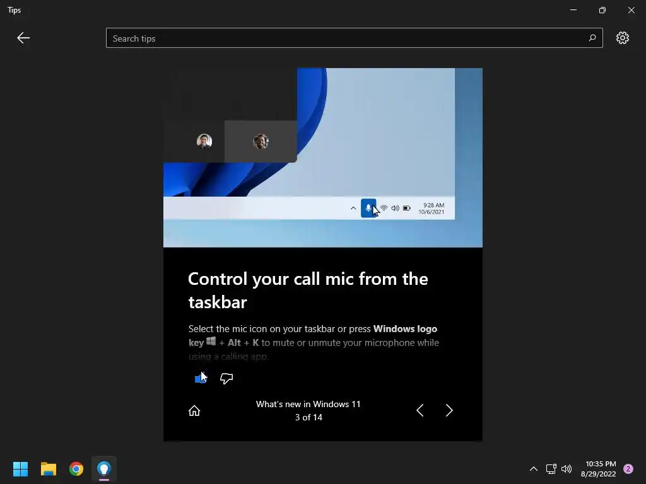The height and width of the screenshot is (484, 646).
Task: Mark tip helpful with thumbs up
Action: (x=200, y=378)
